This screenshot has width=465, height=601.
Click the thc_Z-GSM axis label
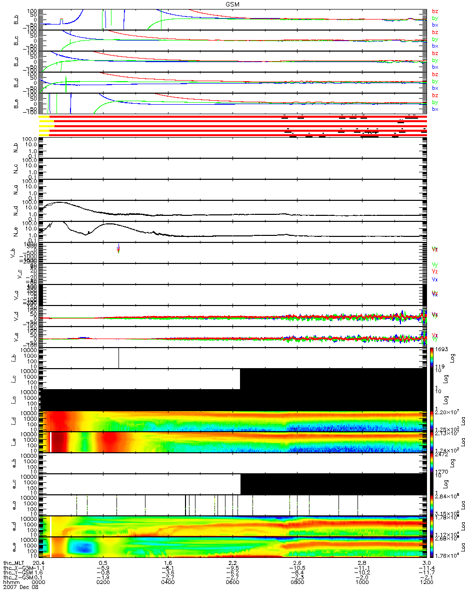(17, 577)
